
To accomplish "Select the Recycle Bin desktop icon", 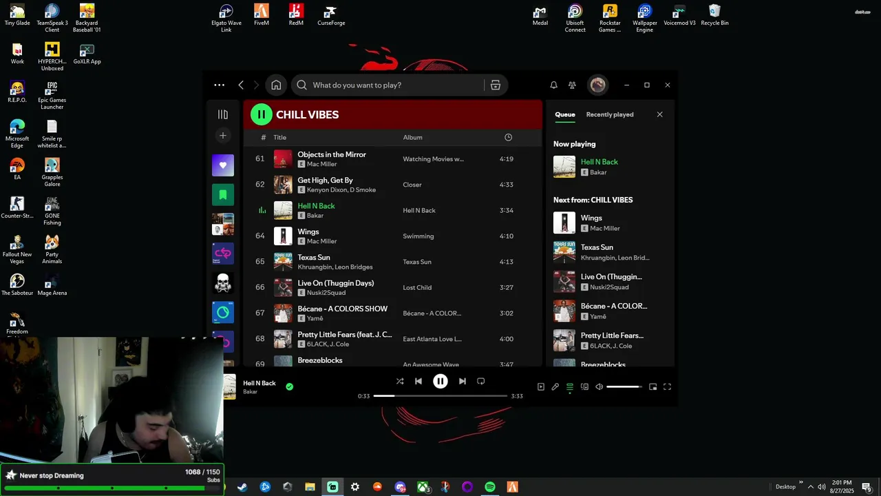I will click(714, 15).
